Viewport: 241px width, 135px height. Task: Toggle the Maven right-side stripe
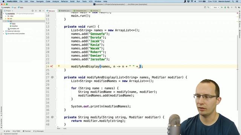tap(239, 24)
